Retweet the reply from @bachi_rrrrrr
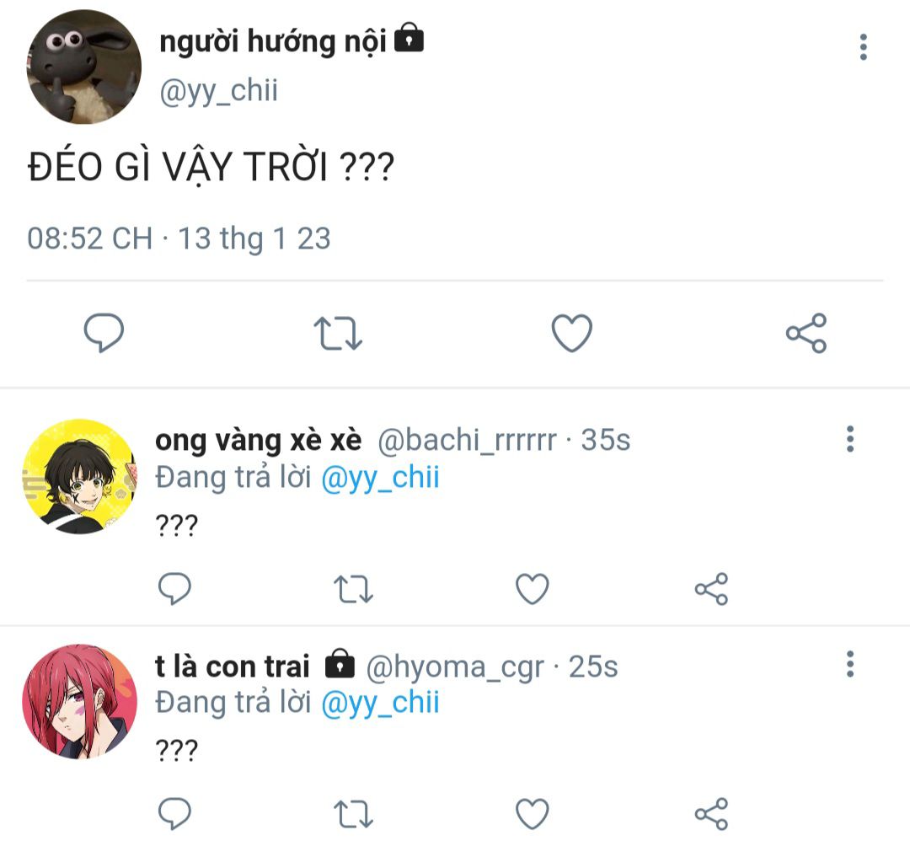The width and height of the screenshot is (910, 846). 353,589
